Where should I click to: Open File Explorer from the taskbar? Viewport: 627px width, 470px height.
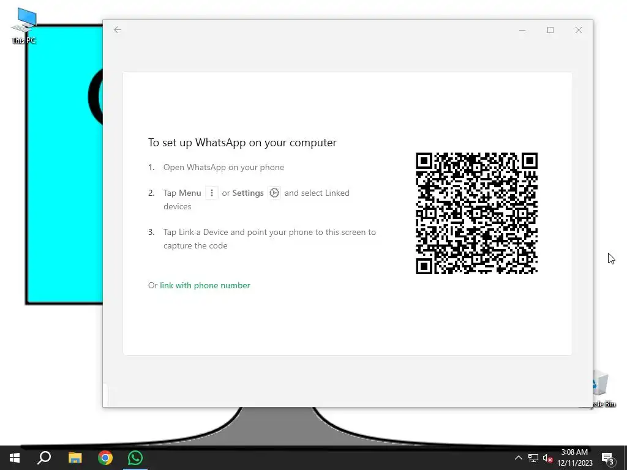click(75, 458)
